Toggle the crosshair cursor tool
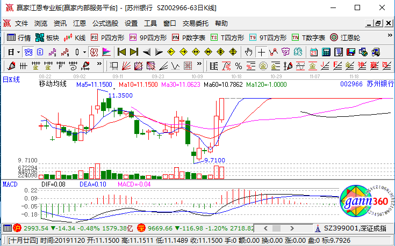Image resolution: width=395 pixels, height=246 pixels. [x=261, y=53]
